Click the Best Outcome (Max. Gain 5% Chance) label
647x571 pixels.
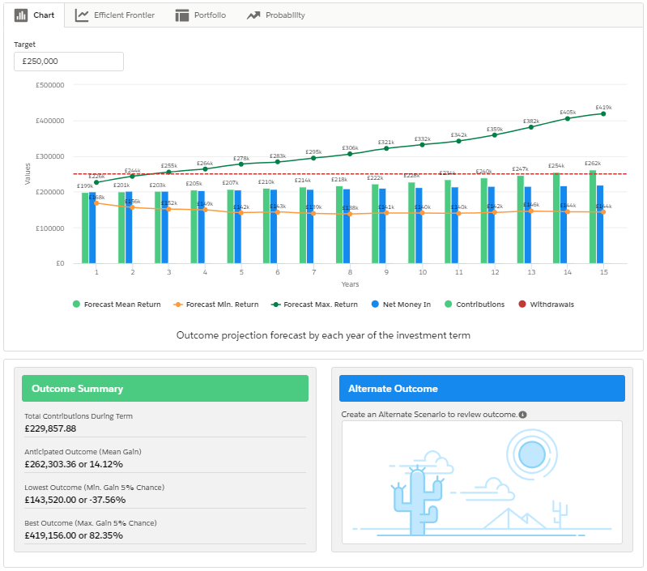click(x=91, y=523)
